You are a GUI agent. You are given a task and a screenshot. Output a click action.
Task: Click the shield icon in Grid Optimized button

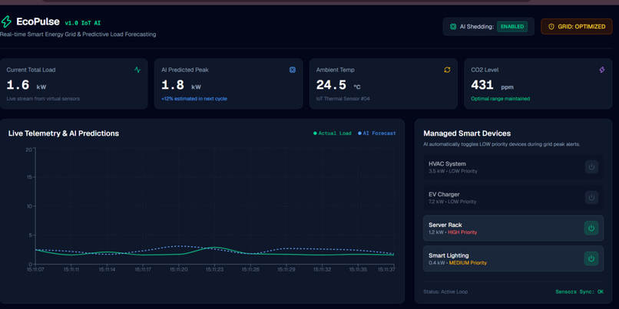click(551, 27)
